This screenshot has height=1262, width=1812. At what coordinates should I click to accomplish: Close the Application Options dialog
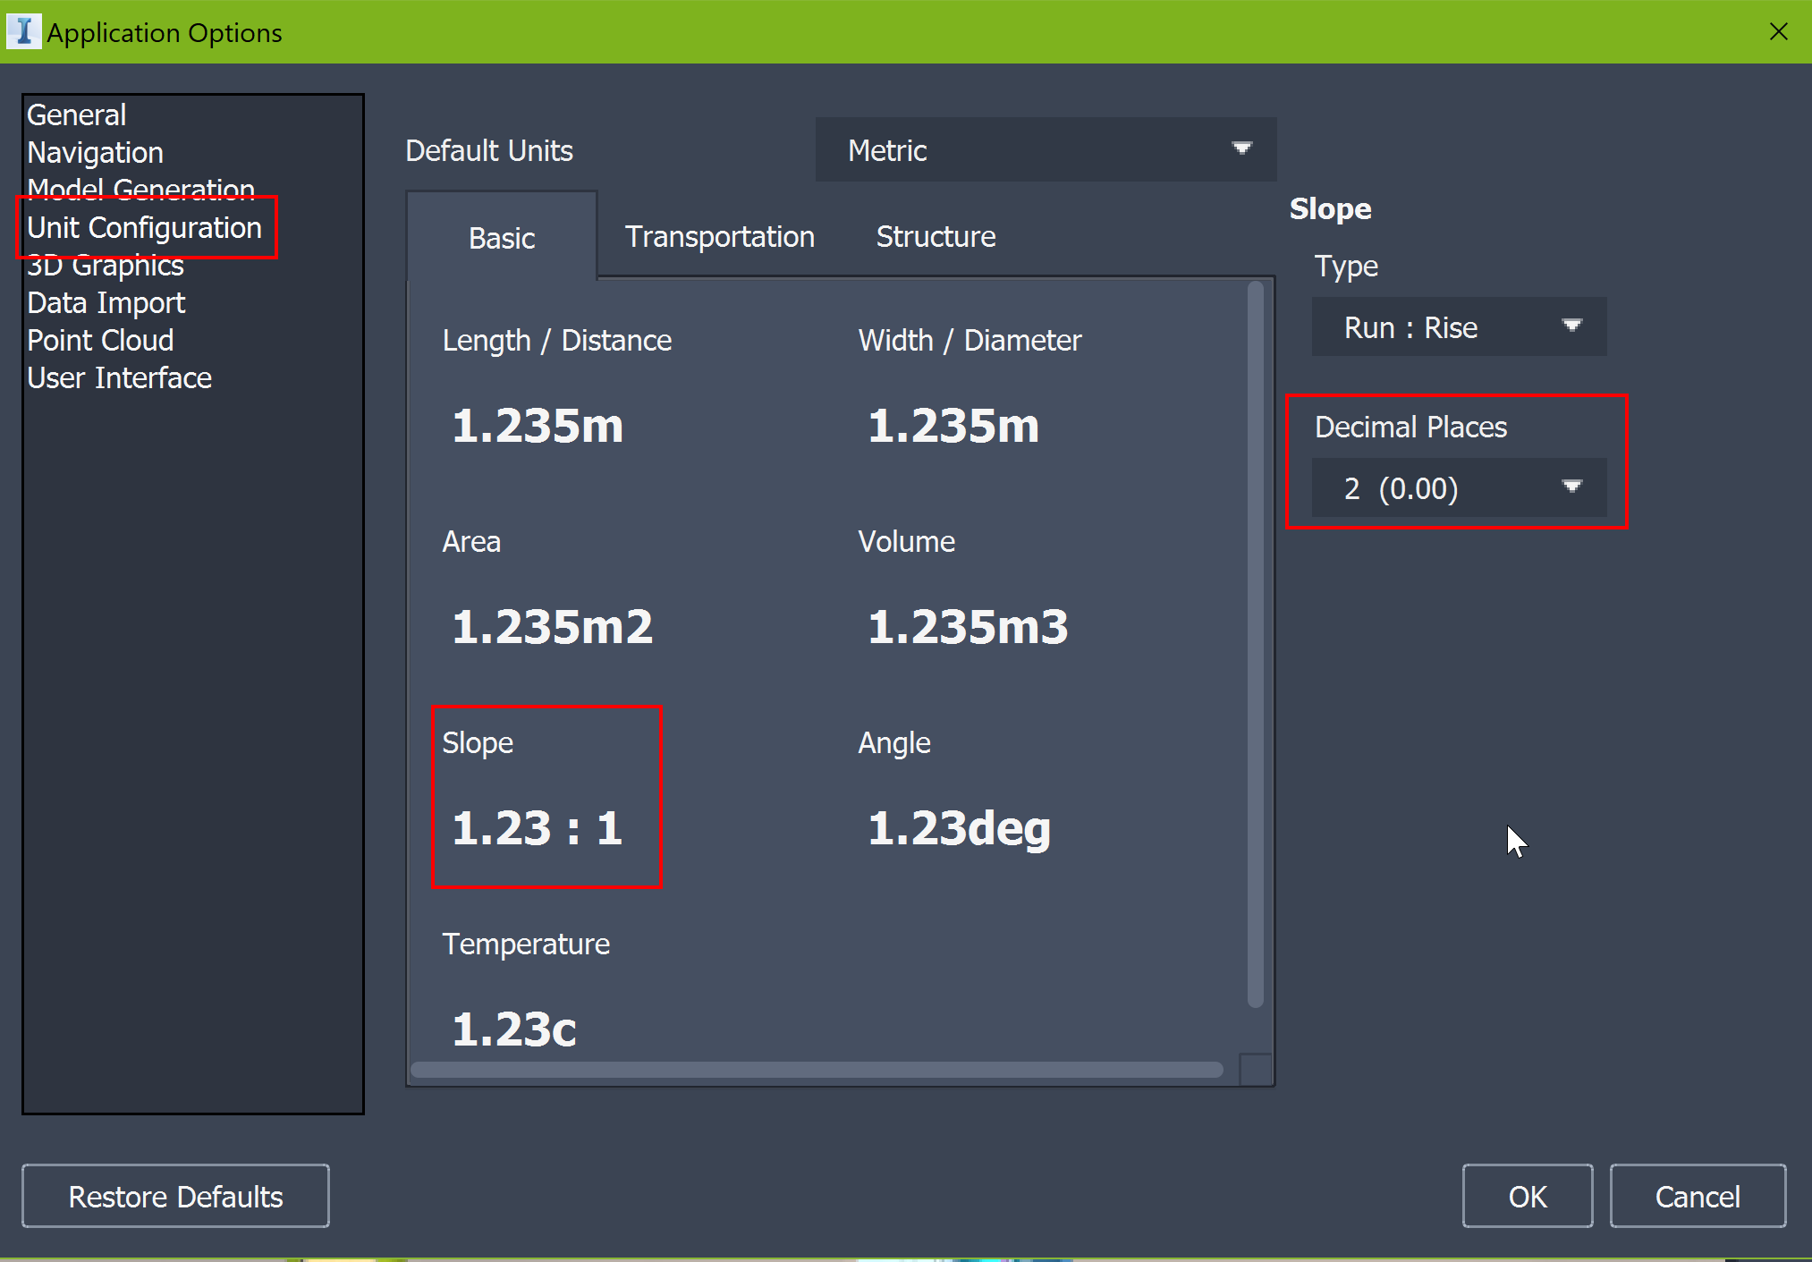click(x=1778, y=31)
